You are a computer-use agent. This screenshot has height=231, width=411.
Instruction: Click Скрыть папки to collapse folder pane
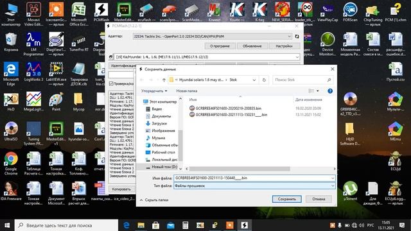154,200
